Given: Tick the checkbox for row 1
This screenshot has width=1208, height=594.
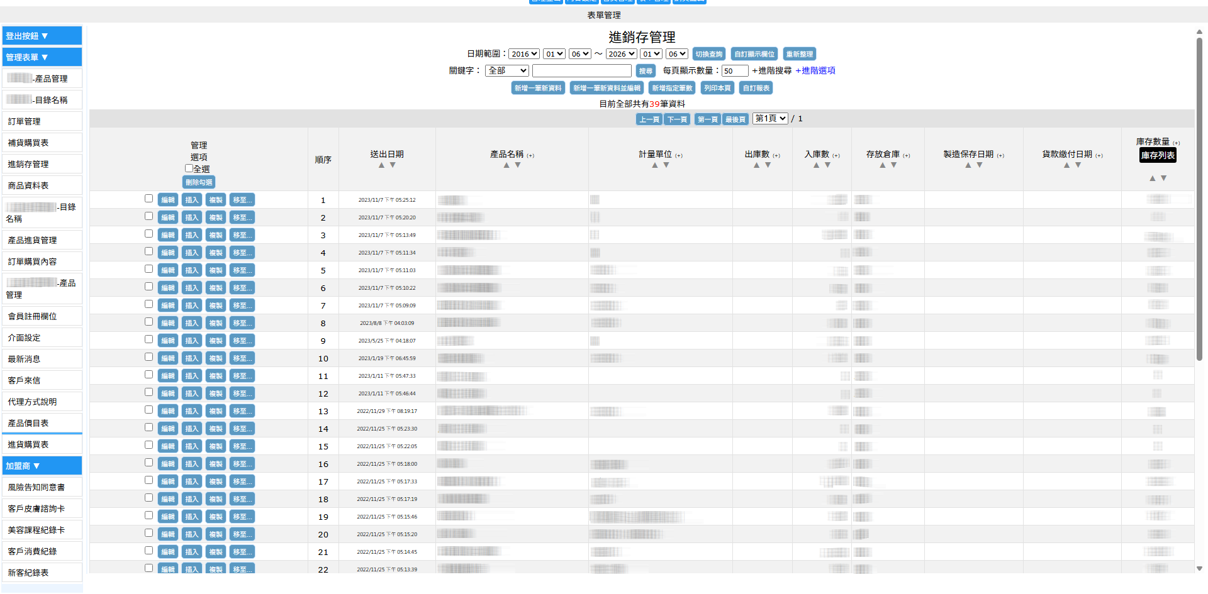Looking at the screenshot, I should click(x=148, y=199).
